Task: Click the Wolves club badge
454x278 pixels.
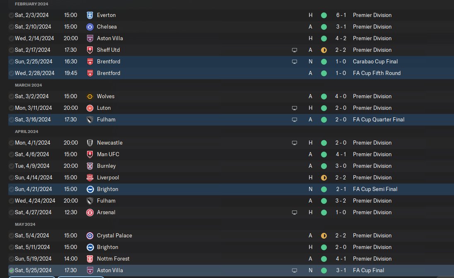Action: (x=90, y=96)
